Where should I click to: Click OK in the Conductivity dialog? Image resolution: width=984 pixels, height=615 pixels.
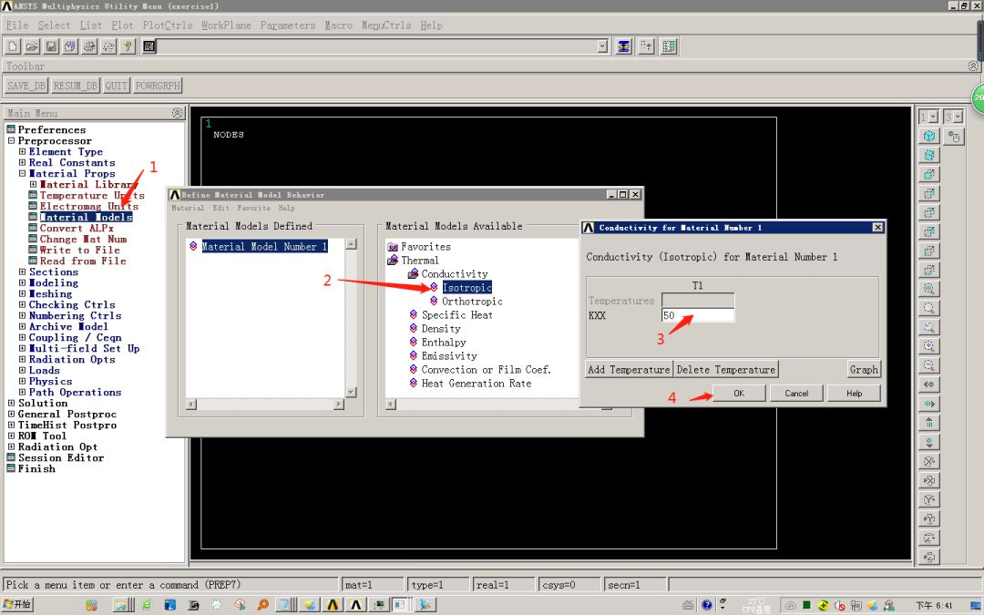pos(739,393)
